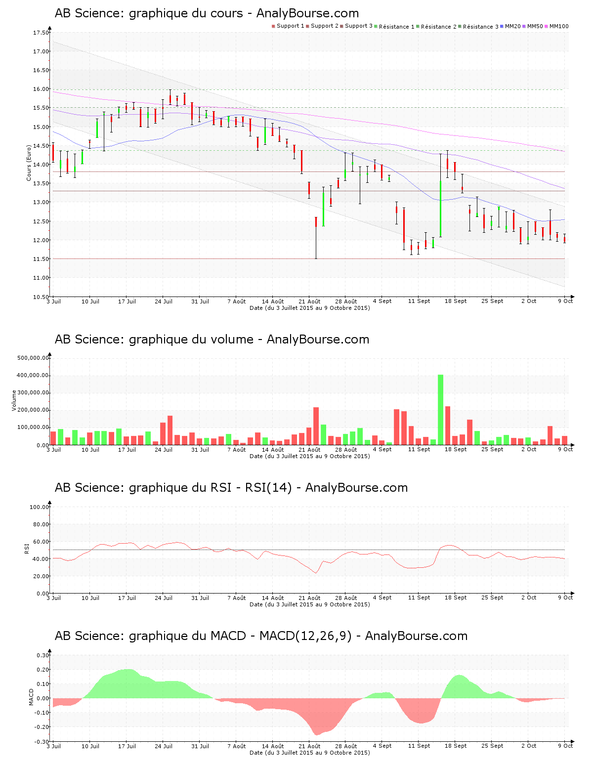Select the Support 3 legend label
Viewport: 593px width, 766px height.
pos(359,26)
